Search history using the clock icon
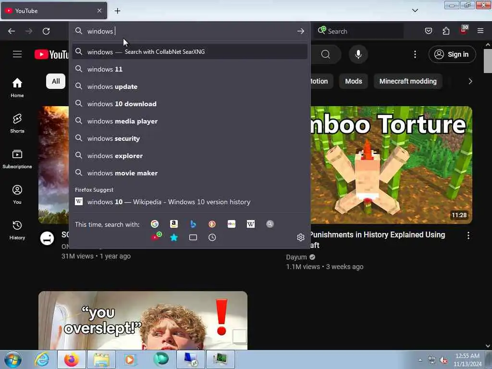This screenshot has width=492, height=369. point(212,237)
